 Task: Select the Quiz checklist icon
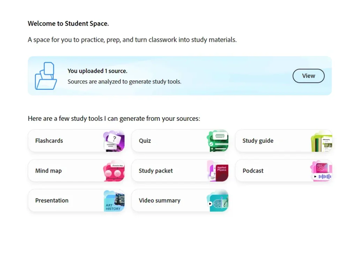(218, 141)
